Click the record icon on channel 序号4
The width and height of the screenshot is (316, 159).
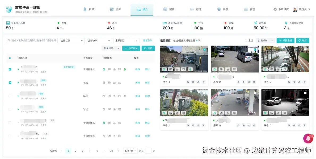tap(164, 112)
